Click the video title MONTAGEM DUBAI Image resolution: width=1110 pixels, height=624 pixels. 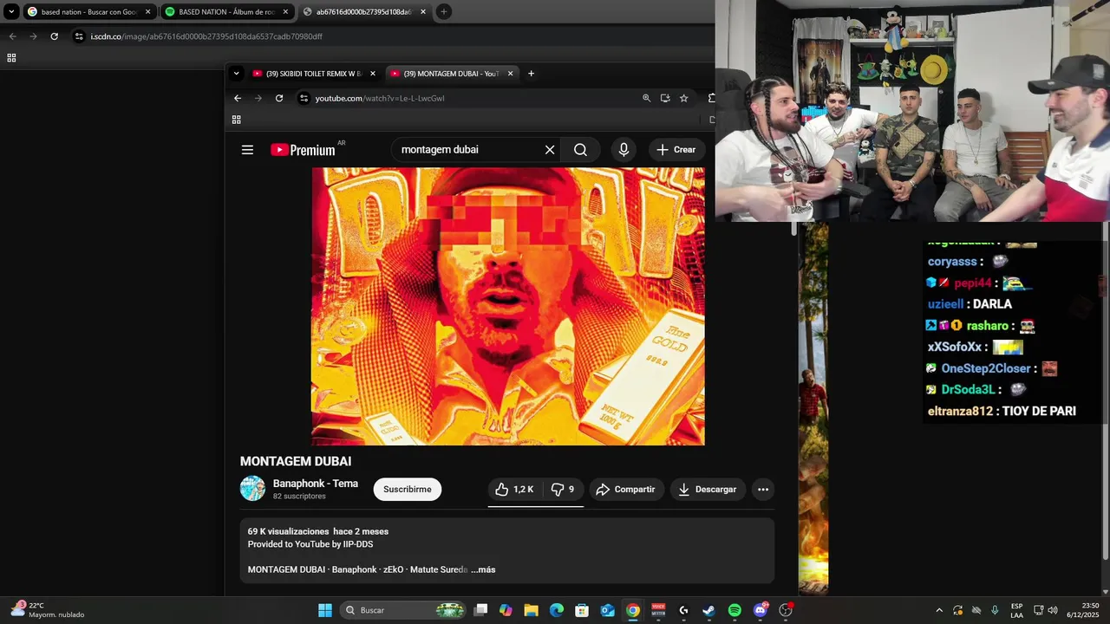point(296,461)
